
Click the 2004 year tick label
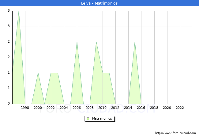[x=64, y=108]
